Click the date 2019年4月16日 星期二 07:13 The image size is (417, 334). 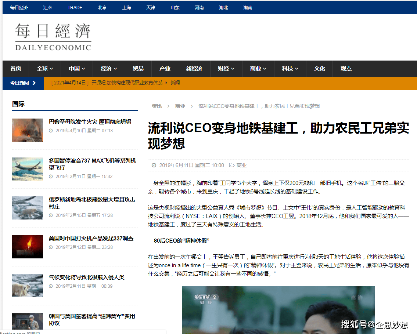click(x=84, y=131)
